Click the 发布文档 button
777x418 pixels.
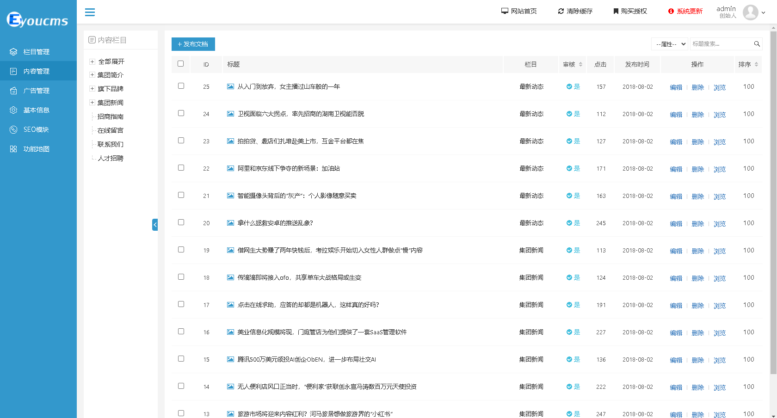click(x=193, y=44)
